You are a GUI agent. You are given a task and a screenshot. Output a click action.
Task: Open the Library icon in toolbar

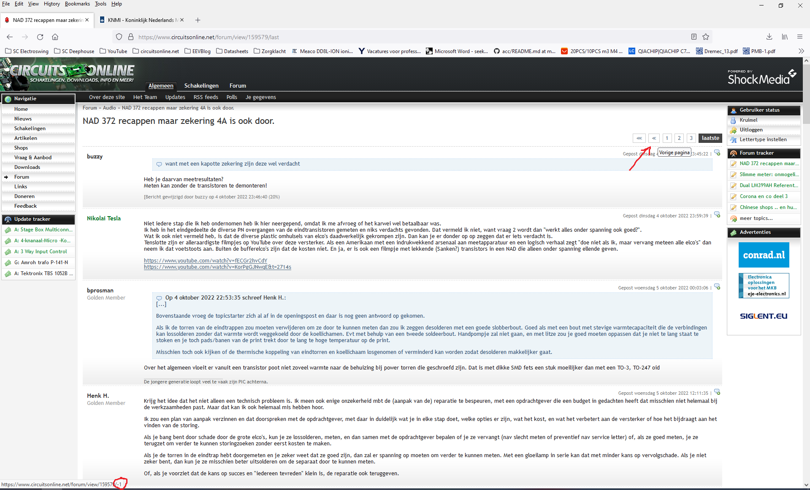click(x=785, y=37)
